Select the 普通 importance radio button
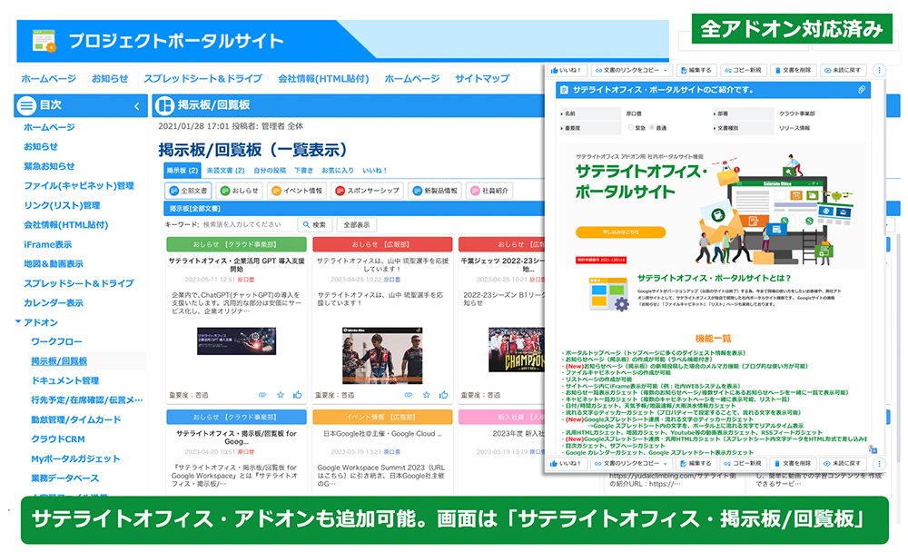This screenshot has width=908, height=552. [x=652, y=127]
